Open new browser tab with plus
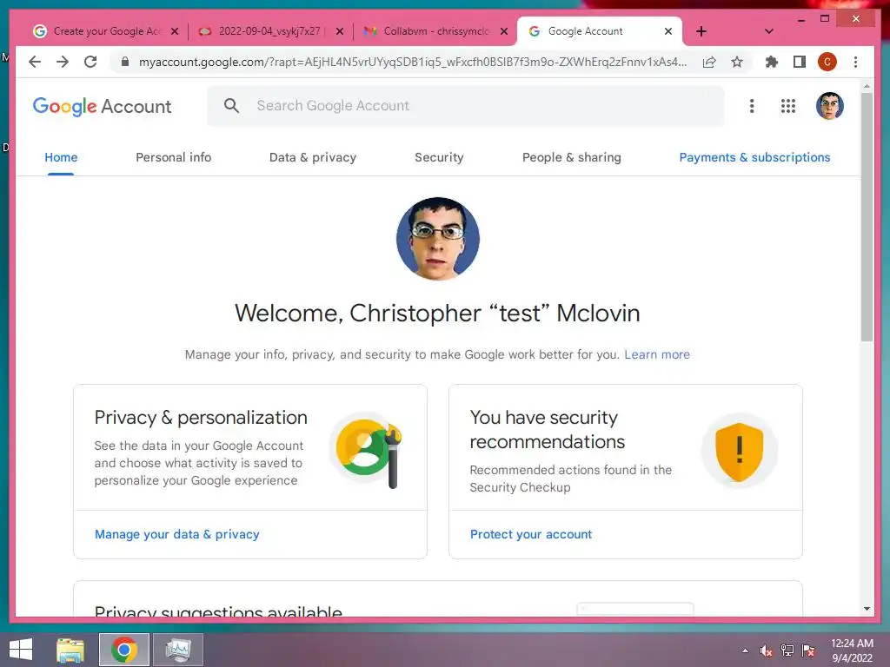The image size is (890, 667). (x=701, y=31)
